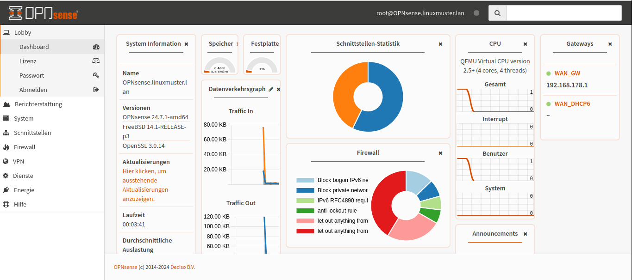
Task: Click the Lizenz balance scale icon
Action: pos(96,61)
